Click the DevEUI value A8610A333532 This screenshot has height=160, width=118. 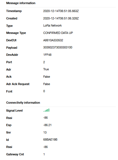(53, 40)
